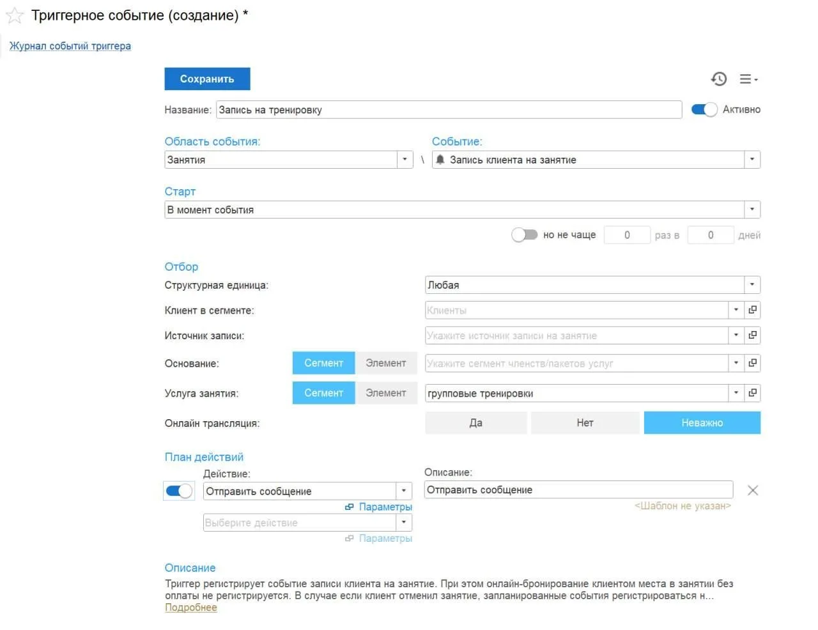Disable the Отправить сообщение action switch
Viewport: 818px width, 630px height.
pos(179,491)
